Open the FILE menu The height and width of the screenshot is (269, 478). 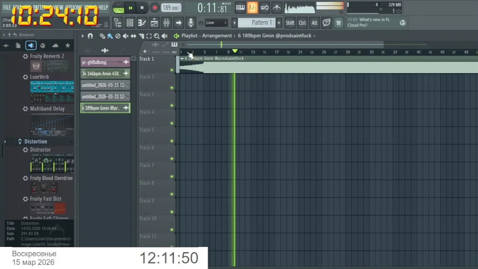click(7, 7)
